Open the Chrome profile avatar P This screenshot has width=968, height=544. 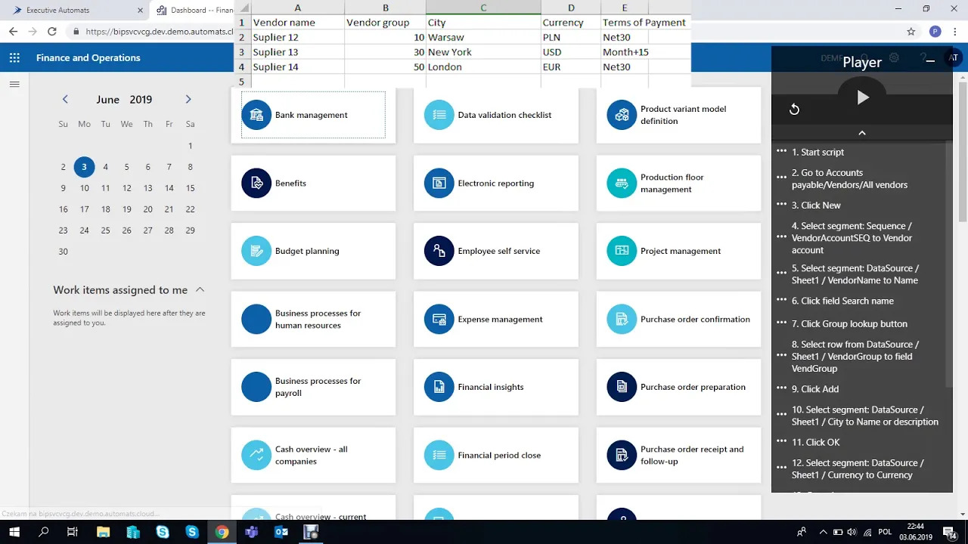coord(935,32)
